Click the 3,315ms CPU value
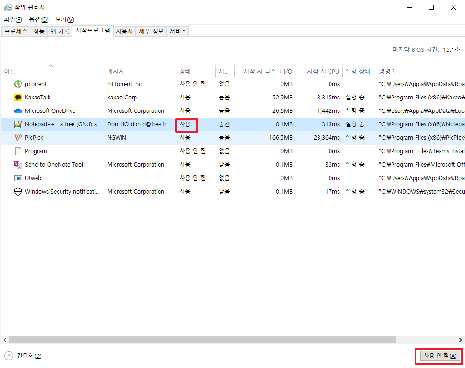The image size is (465, 368). pos(328,97)
